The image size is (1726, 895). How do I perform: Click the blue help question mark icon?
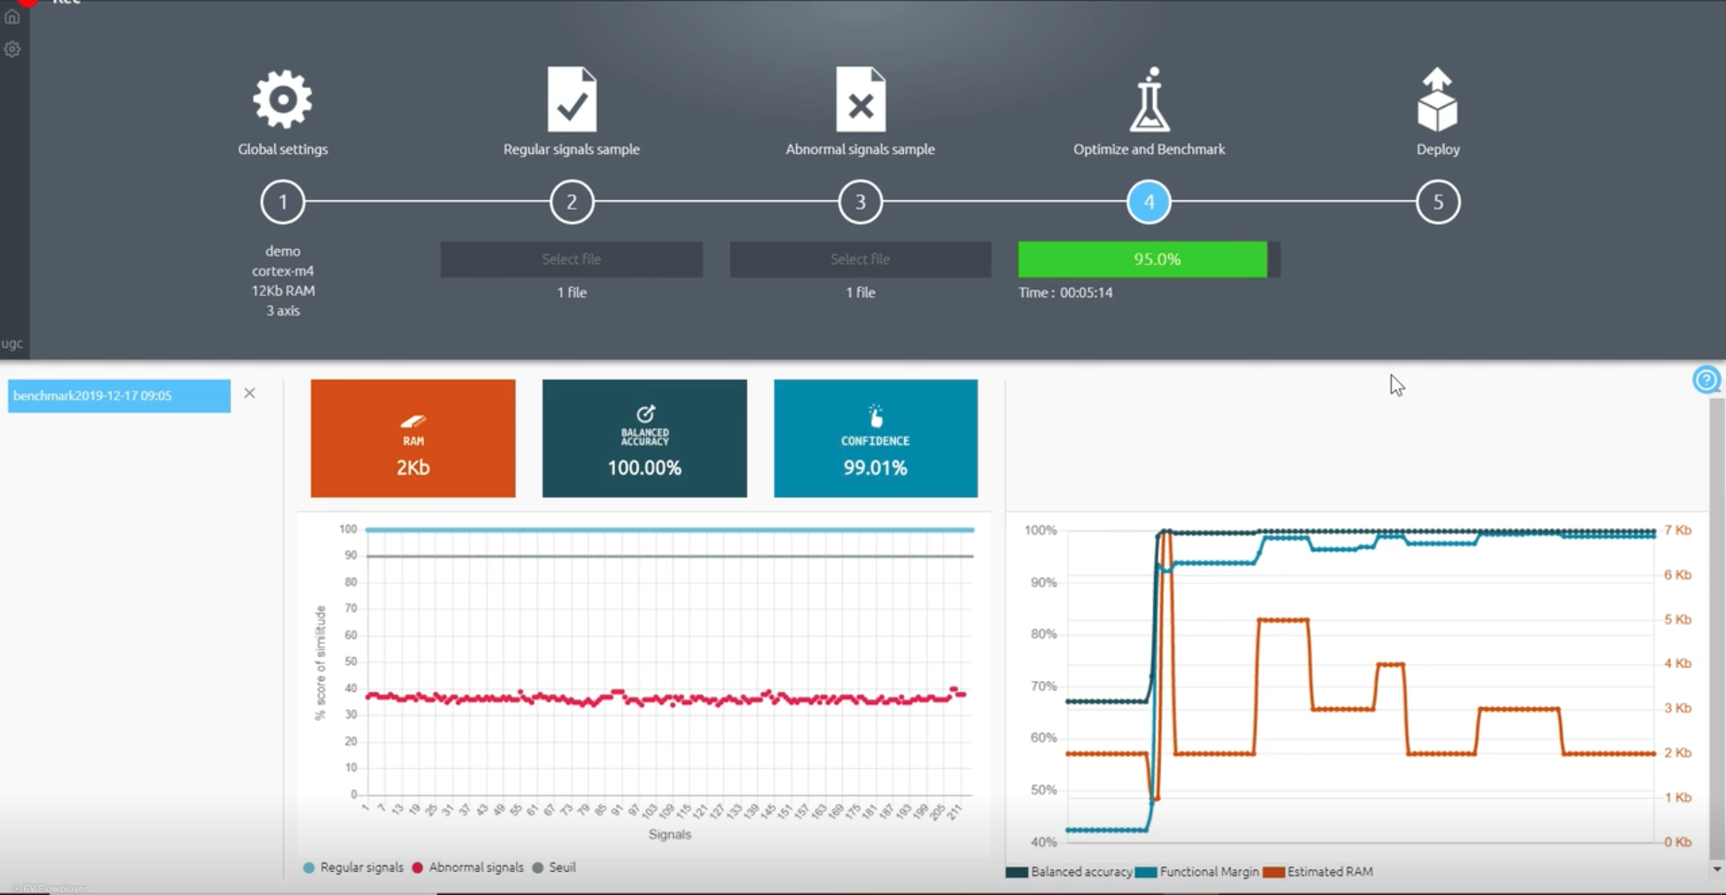1706,380
